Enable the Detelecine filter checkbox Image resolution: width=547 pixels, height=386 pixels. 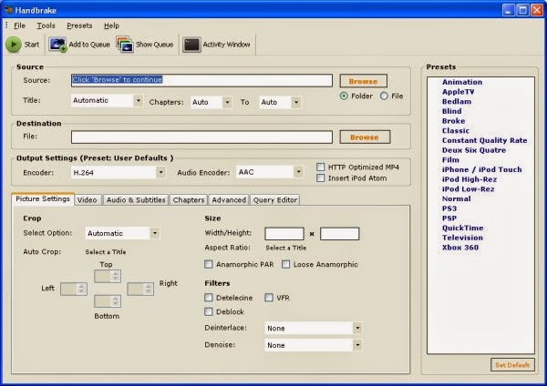click(208, 298)
